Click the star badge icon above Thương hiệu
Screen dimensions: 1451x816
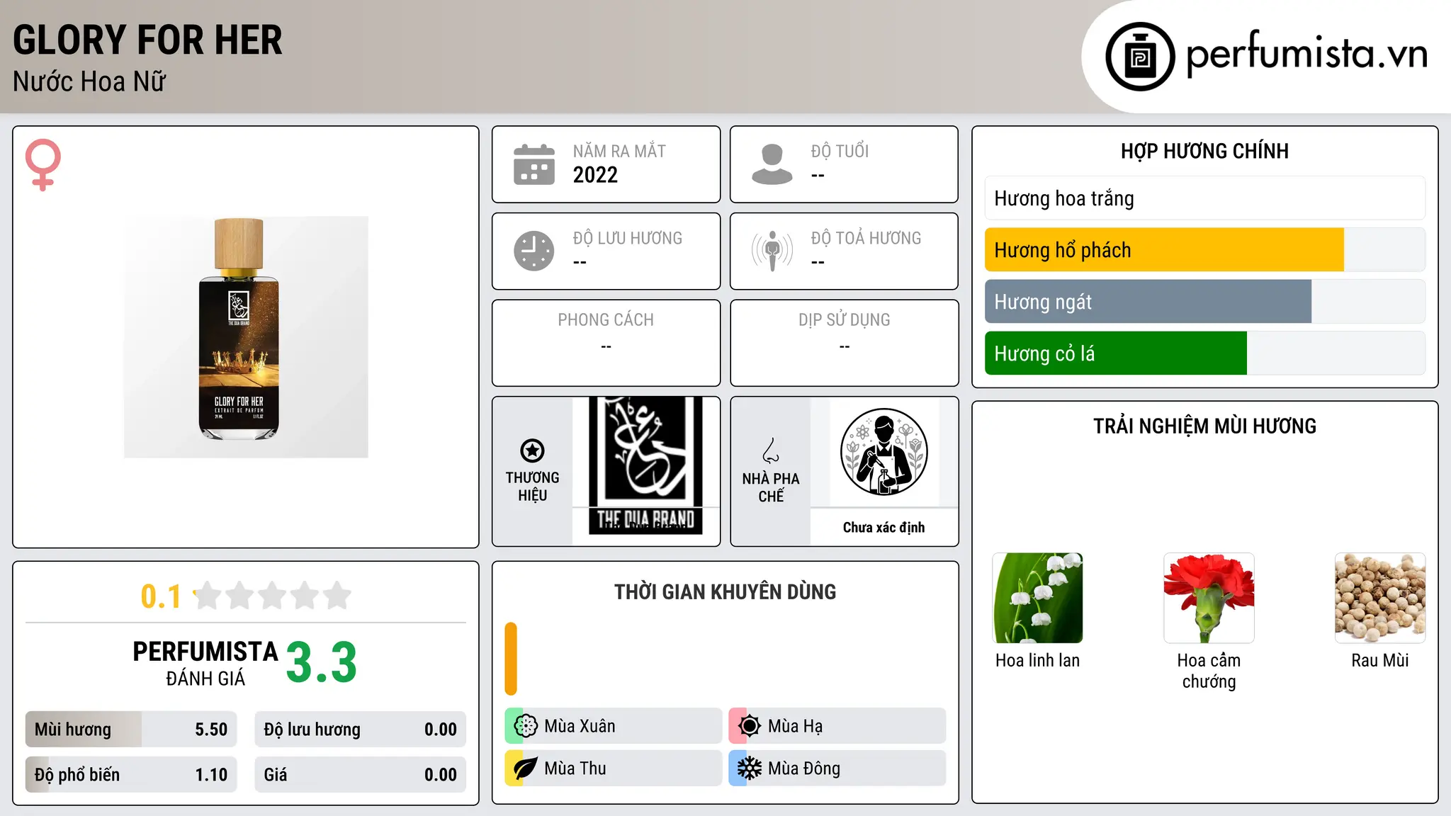532,450
